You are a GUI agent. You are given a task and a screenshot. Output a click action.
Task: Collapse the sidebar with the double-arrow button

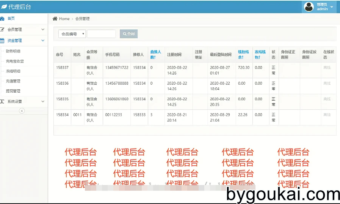[x=22, y=111]
